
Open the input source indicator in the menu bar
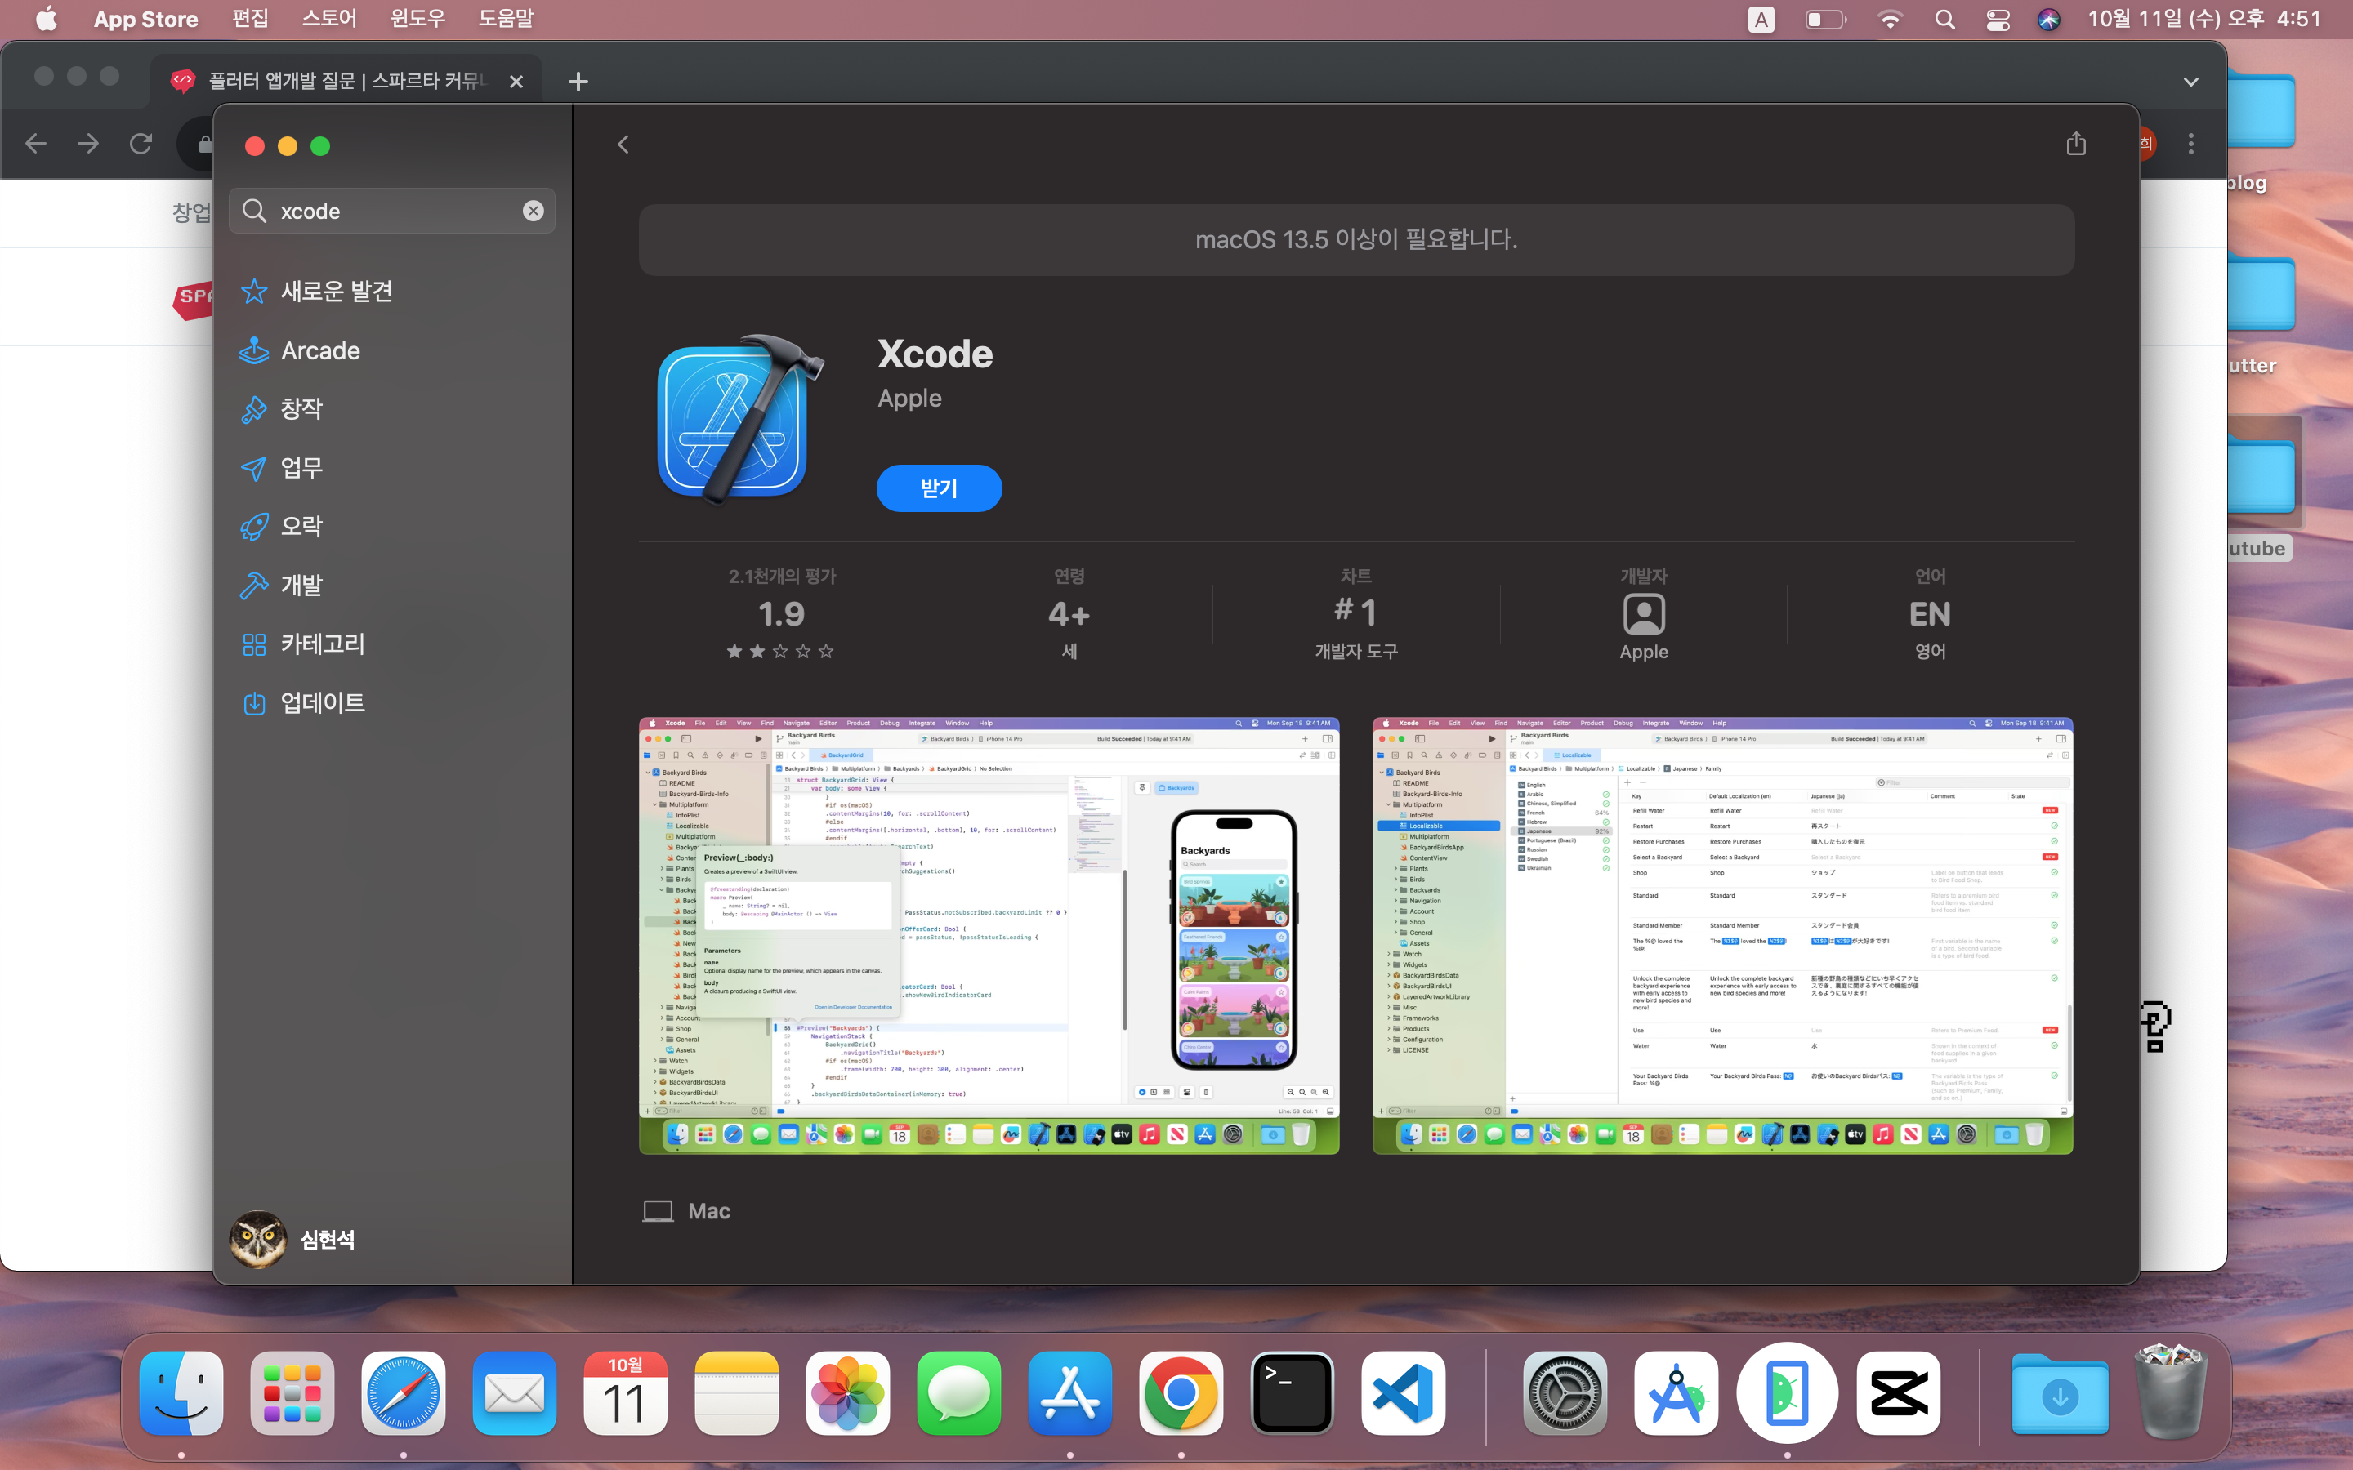pyautogui.click(x=1761, y=20)
